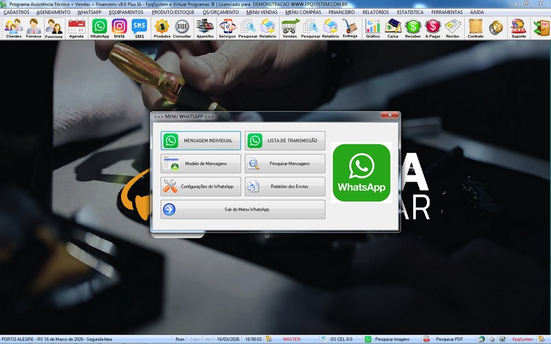Click the WhatsApp icon in the toolbar

[x=99, y=28]
